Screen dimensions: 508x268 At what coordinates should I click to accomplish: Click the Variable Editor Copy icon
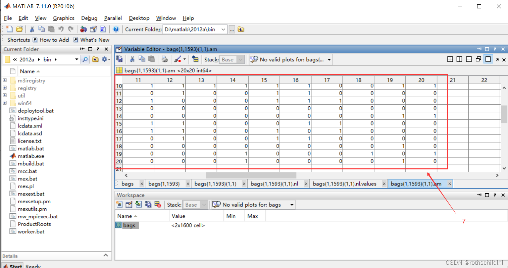[142, 59]
